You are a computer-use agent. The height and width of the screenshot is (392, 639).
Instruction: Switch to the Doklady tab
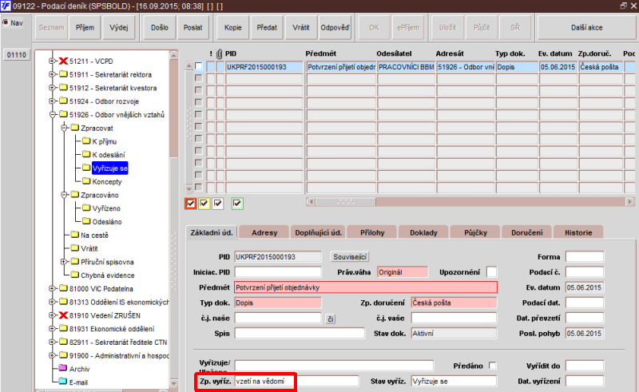(x=423, y=232)
